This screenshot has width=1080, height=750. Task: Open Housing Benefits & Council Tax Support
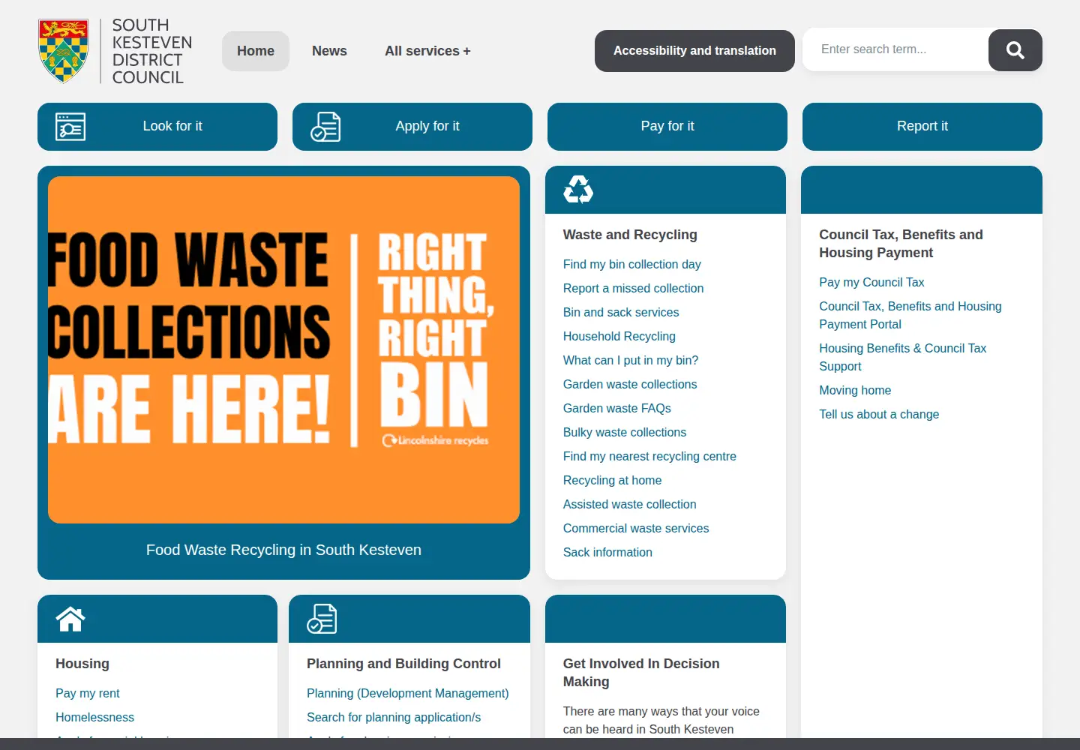pyautogui.click(x=903, y=357)
